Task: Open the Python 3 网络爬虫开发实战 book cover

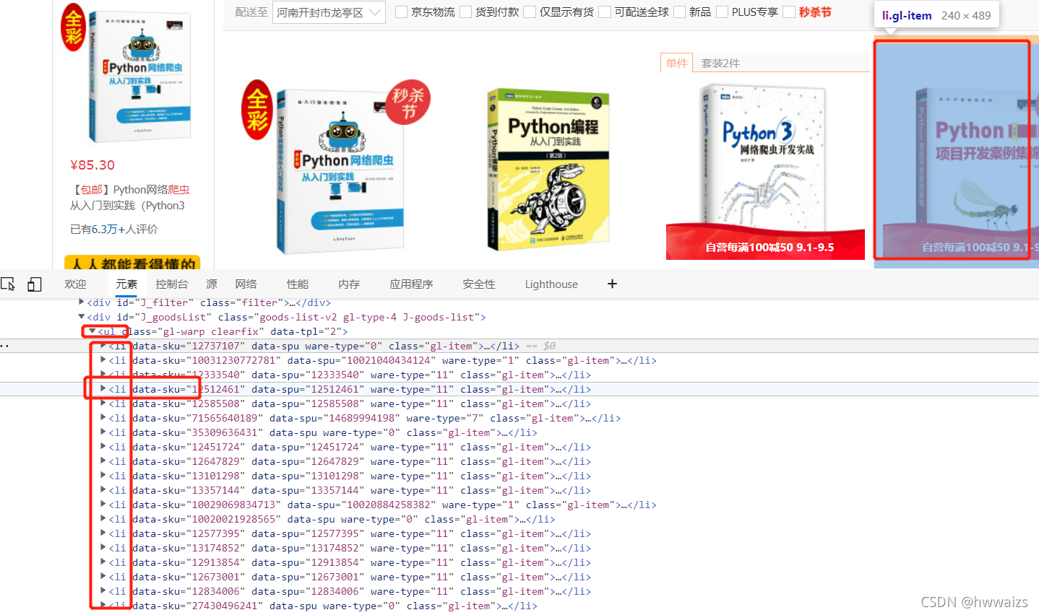Action: (x=765, y=171)
